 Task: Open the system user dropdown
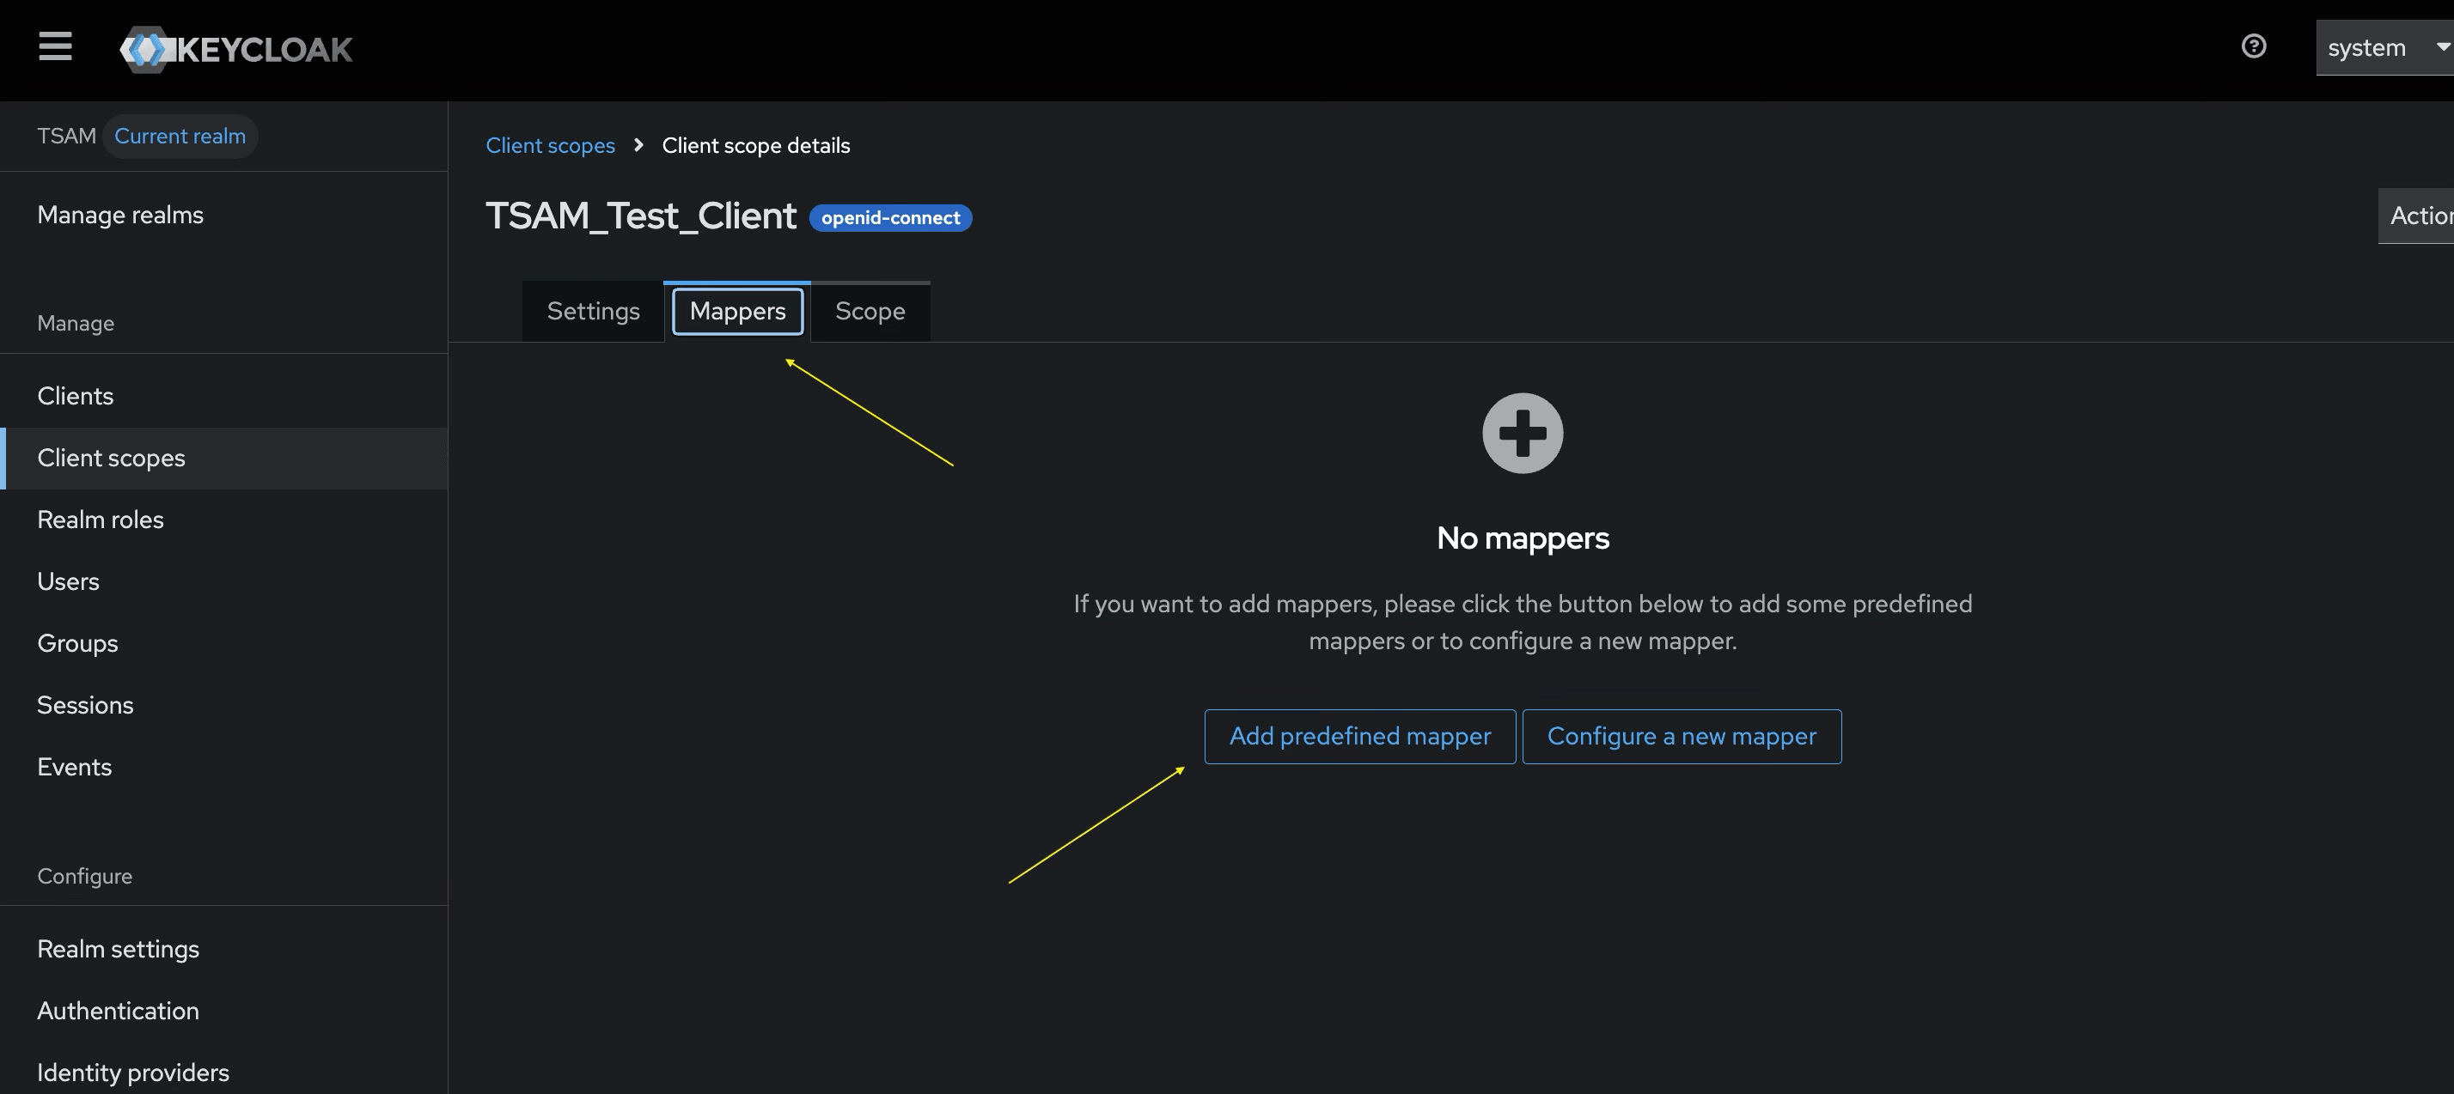(x=2384, y=47)
